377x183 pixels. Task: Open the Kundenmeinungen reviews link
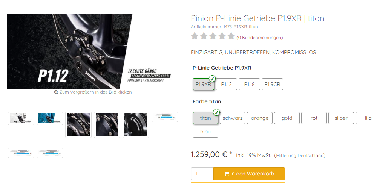pyautogui.click(x=260, y=38)
